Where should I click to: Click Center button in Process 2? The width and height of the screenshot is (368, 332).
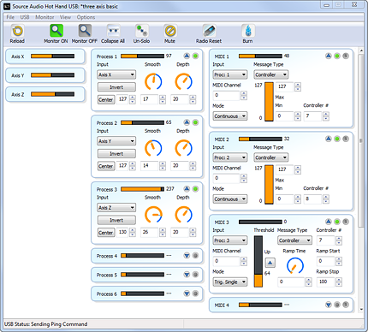(106, 166)
